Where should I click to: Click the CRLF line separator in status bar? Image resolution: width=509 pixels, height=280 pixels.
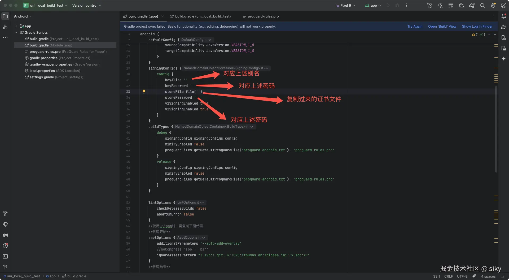(448, 276)
